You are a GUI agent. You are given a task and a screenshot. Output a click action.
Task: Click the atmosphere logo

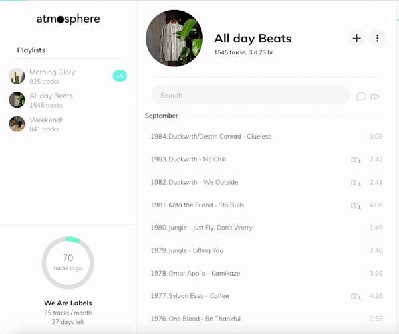coord(68,19)
